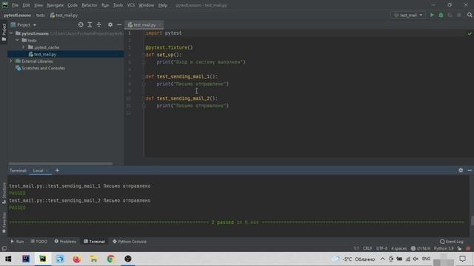Toggle the Structure side tab

(4, 193)
